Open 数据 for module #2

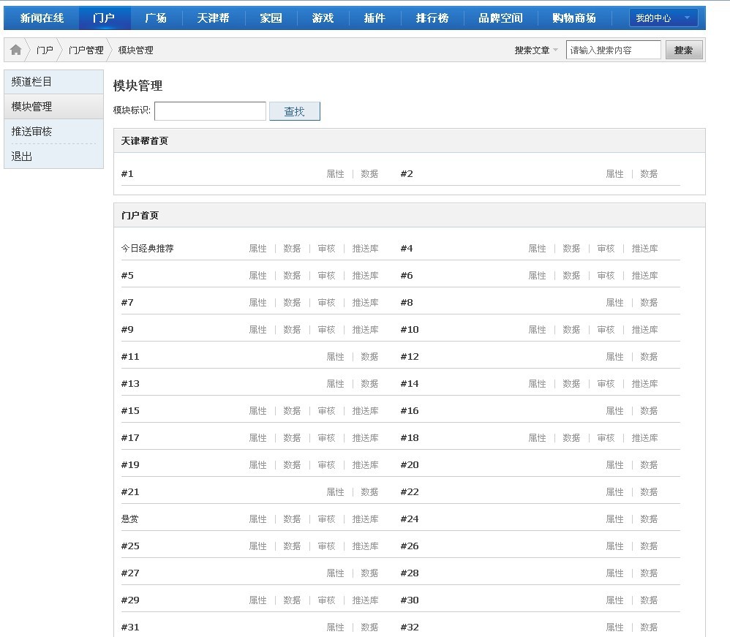click(x=649, y=173)
